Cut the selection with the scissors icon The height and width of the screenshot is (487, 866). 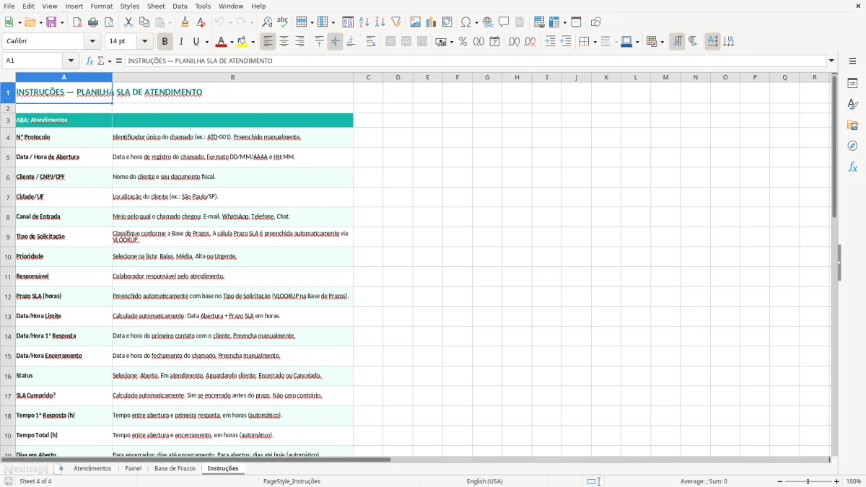point(128,22)
